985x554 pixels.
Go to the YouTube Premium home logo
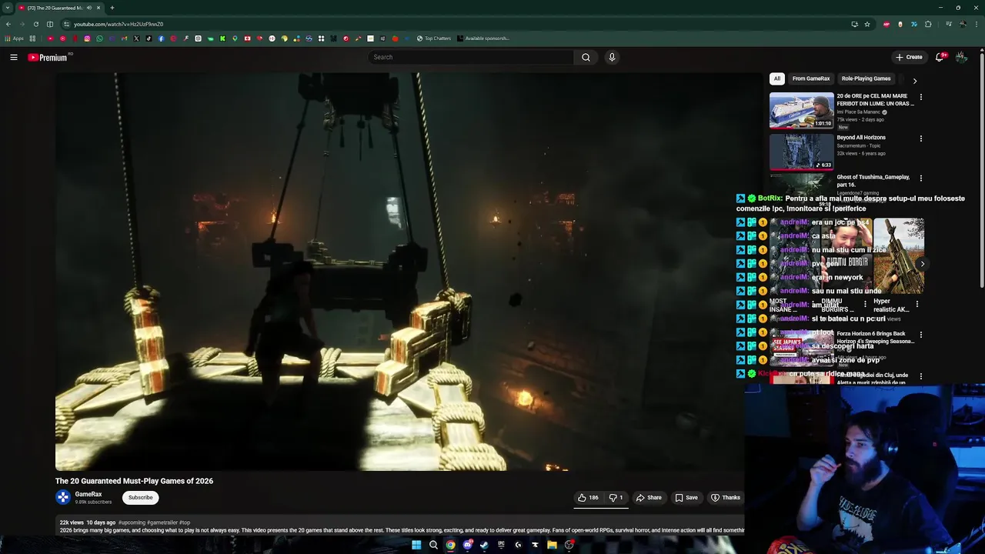48,57
